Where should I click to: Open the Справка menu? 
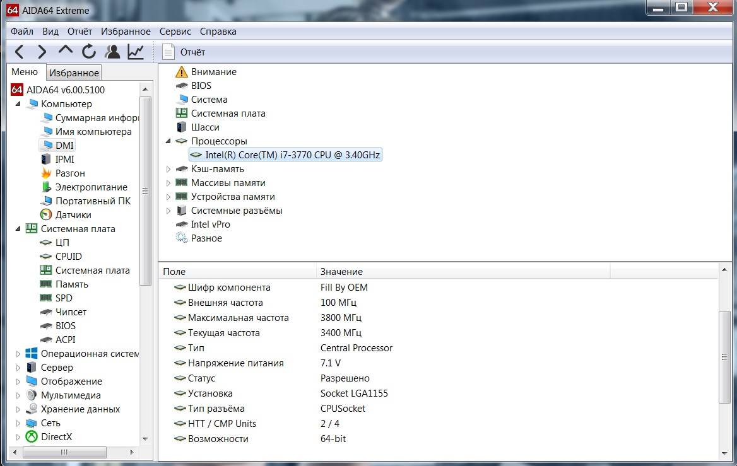[x=218, y=32]
